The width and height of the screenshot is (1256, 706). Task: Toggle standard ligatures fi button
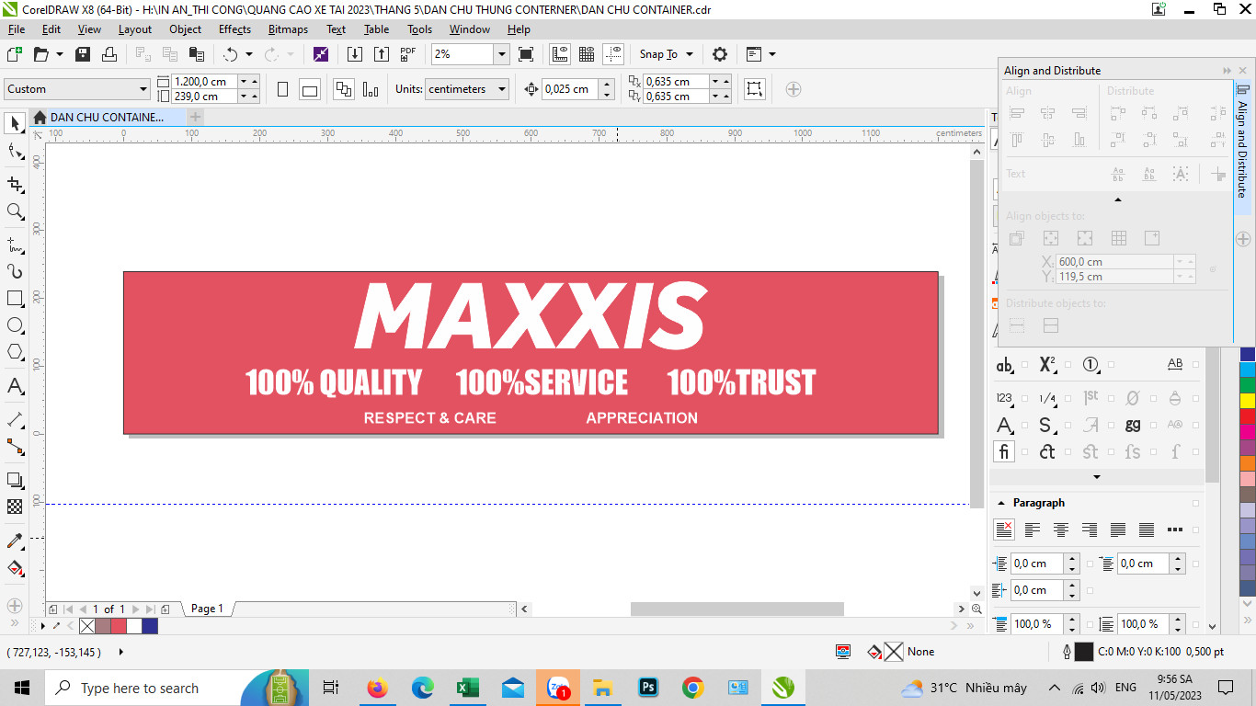click(1003, 451)
